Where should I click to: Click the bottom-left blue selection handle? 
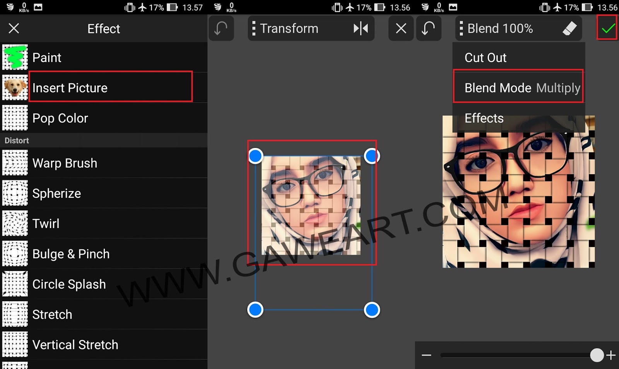tap(255, 309)
